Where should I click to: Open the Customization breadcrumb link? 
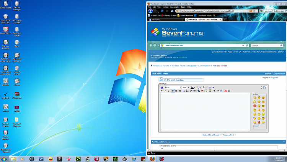point(204,66)
